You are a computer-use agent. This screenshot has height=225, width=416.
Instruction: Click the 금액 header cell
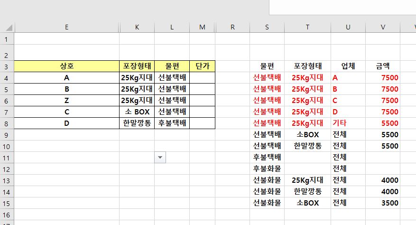pos(383,66)
